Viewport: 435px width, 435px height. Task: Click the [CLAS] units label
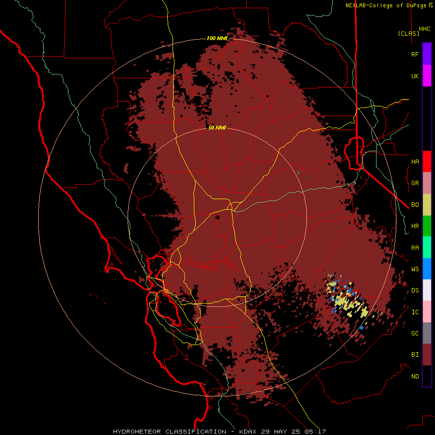point(408,33)
